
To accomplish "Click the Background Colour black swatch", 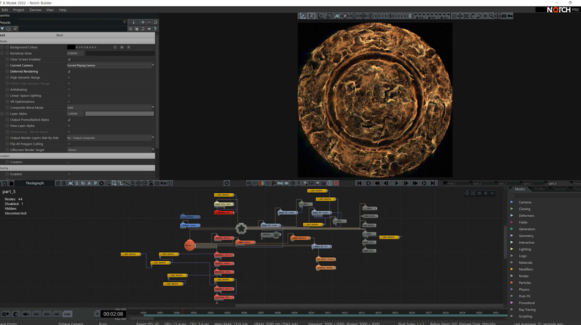I will pos(71,47).
